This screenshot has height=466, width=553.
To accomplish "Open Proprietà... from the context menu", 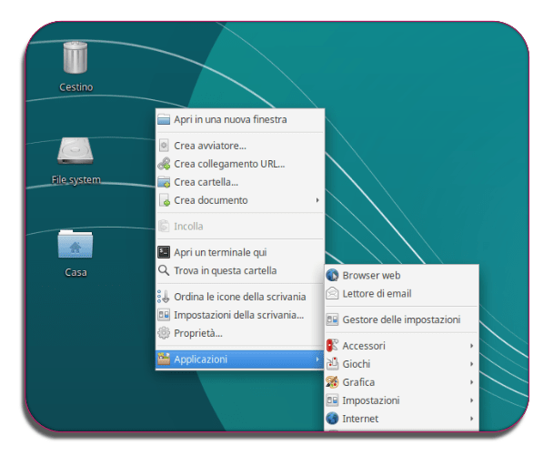I will [x=197, y=333].
